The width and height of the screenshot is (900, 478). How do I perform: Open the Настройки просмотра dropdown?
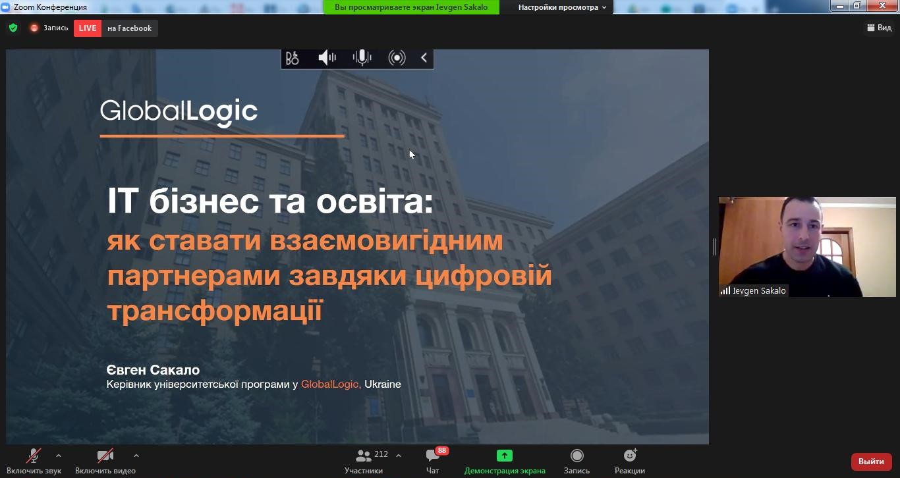(562, 7)
